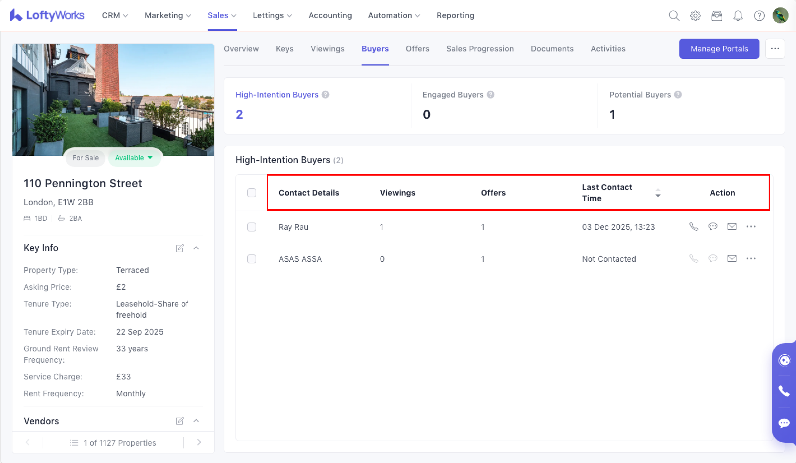Click the email icon in ASAS ASSA row
The image size is (796, 463).
click(731, 259)
